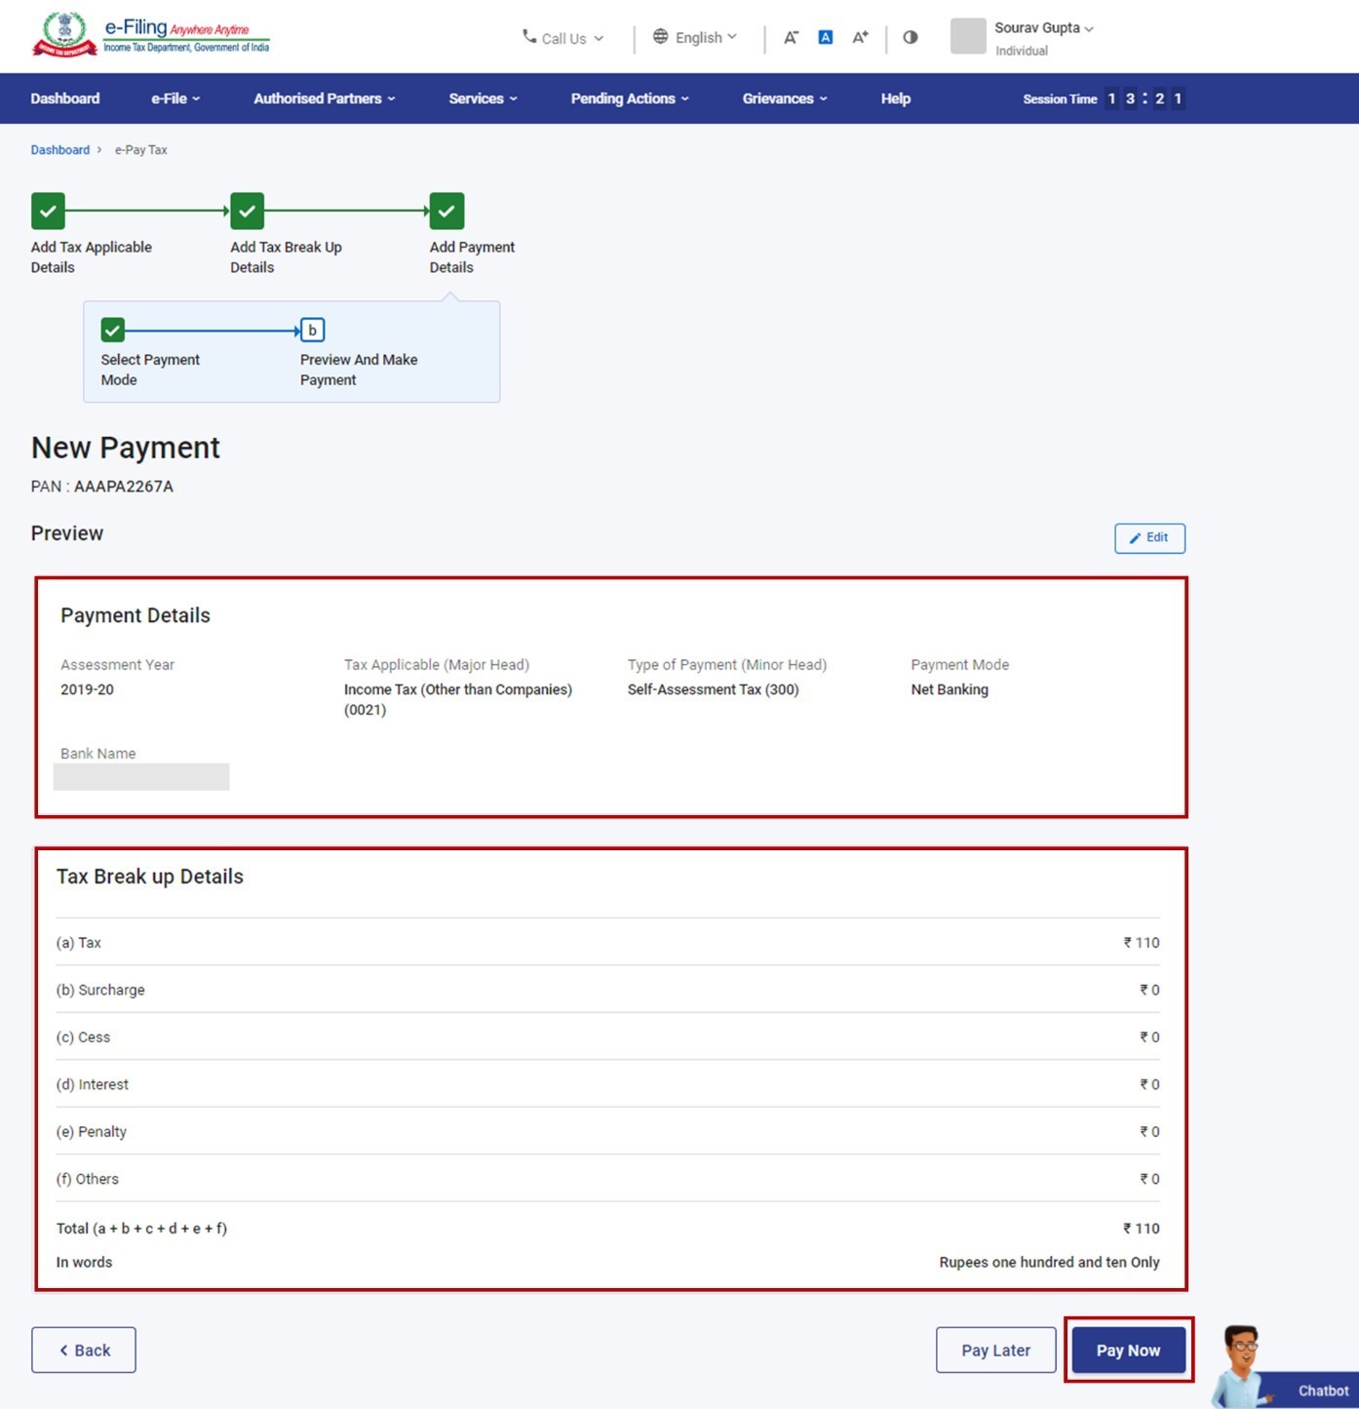Click the Add Payment Details checkmark step

click(446, 210)
